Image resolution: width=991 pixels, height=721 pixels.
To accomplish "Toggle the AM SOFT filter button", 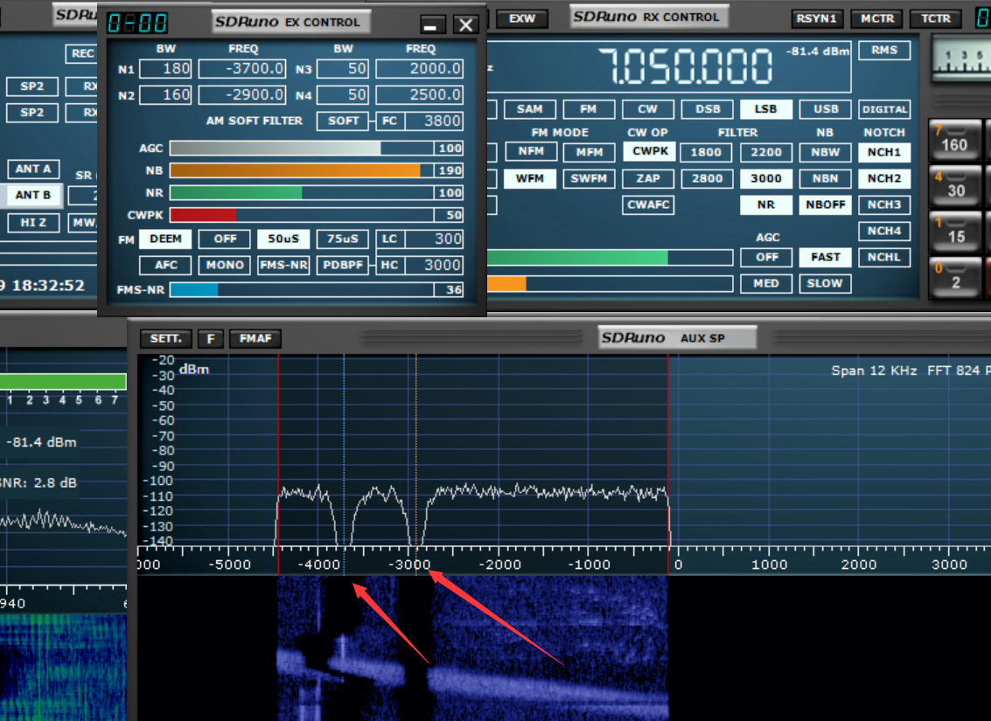I will pyautogui.click(x=343, y=121).
